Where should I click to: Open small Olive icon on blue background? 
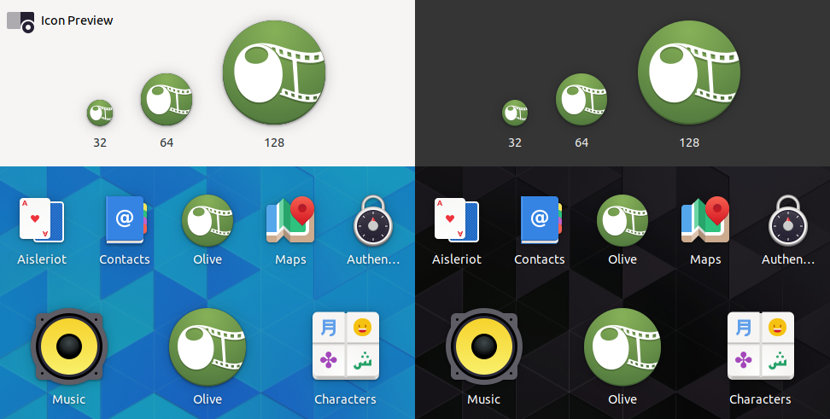click(207, 220)
